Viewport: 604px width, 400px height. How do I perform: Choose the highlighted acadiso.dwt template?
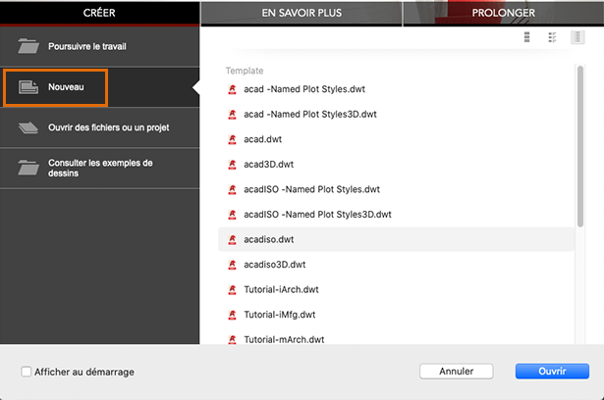(396, 239)
